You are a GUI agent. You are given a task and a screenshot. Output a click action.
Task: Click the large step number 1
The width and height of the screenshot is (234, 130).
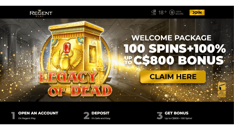(x=13, y=115)
